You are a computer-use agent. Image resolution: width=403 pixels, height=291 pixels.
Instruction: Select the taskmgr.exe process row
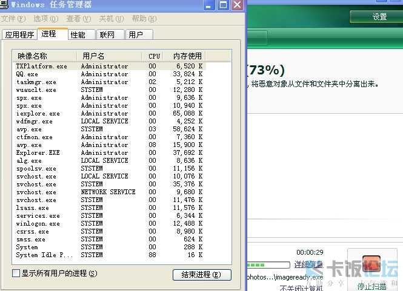[109, 82]
